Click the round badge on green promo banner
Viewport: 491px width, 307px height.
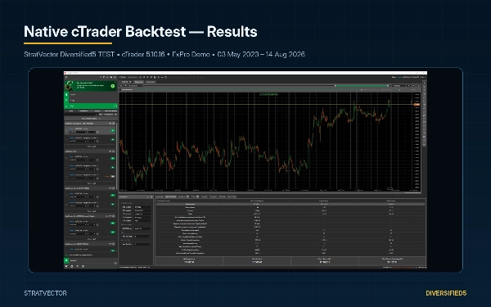pos(112,86)
